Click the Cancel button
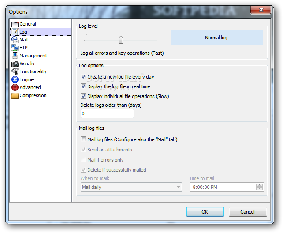Screen dimensions: 283x233 pyautogui.click(x=248, y=212)
